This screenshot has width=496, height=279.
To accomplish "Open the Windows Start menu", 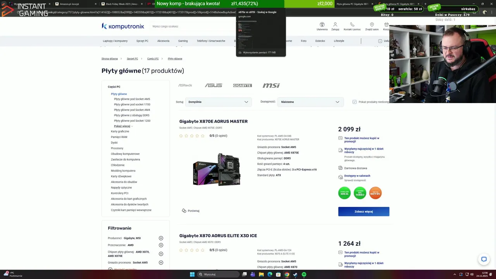I will coord(192,274).
